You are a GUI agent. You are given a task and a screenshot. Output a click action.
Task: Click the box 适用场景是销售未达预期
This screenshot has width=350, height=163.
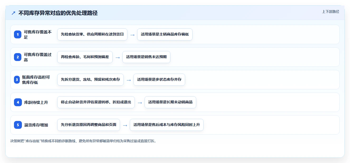coord(146,57)
